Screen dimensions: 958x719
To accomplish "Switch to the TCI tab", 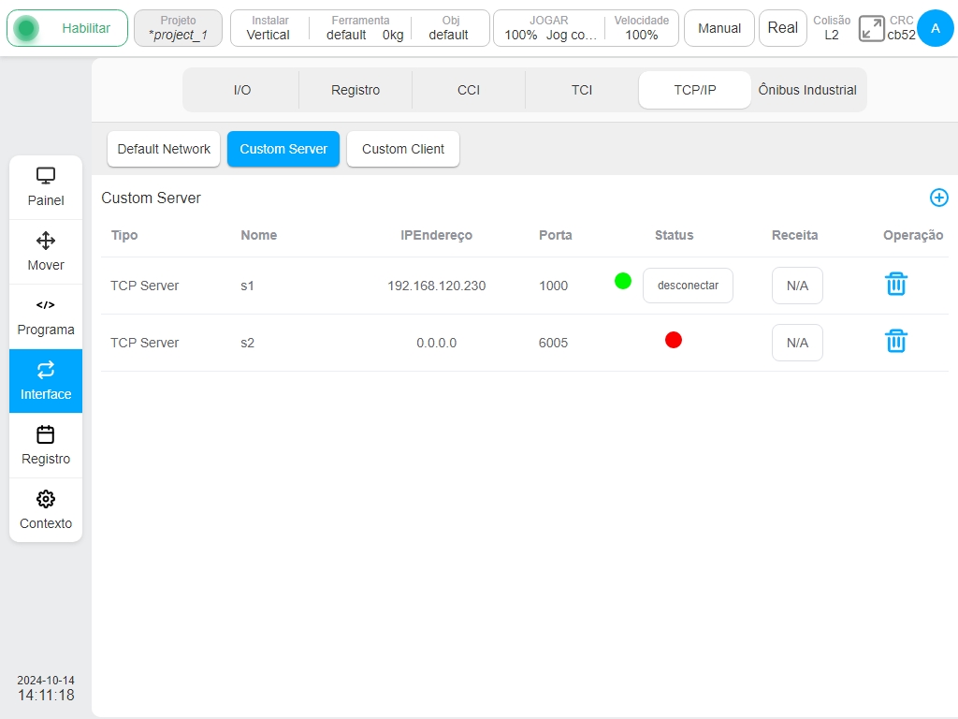I will (x=582, y=90).
